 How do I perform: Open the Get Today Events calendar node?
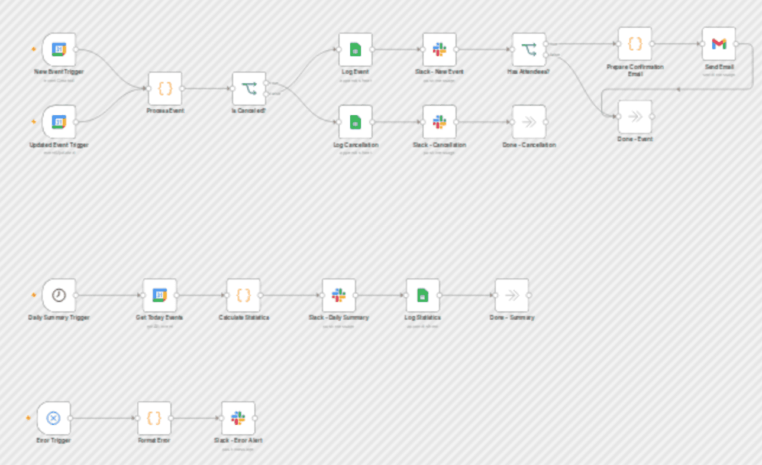[160, 295]
